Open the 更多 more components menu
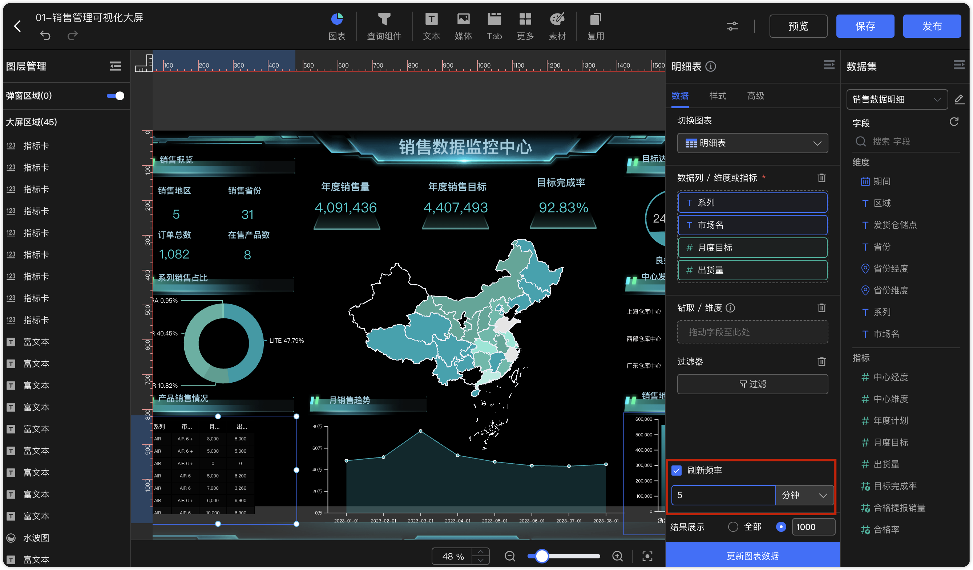The image size is (973, 570). [x=525, y=26]
